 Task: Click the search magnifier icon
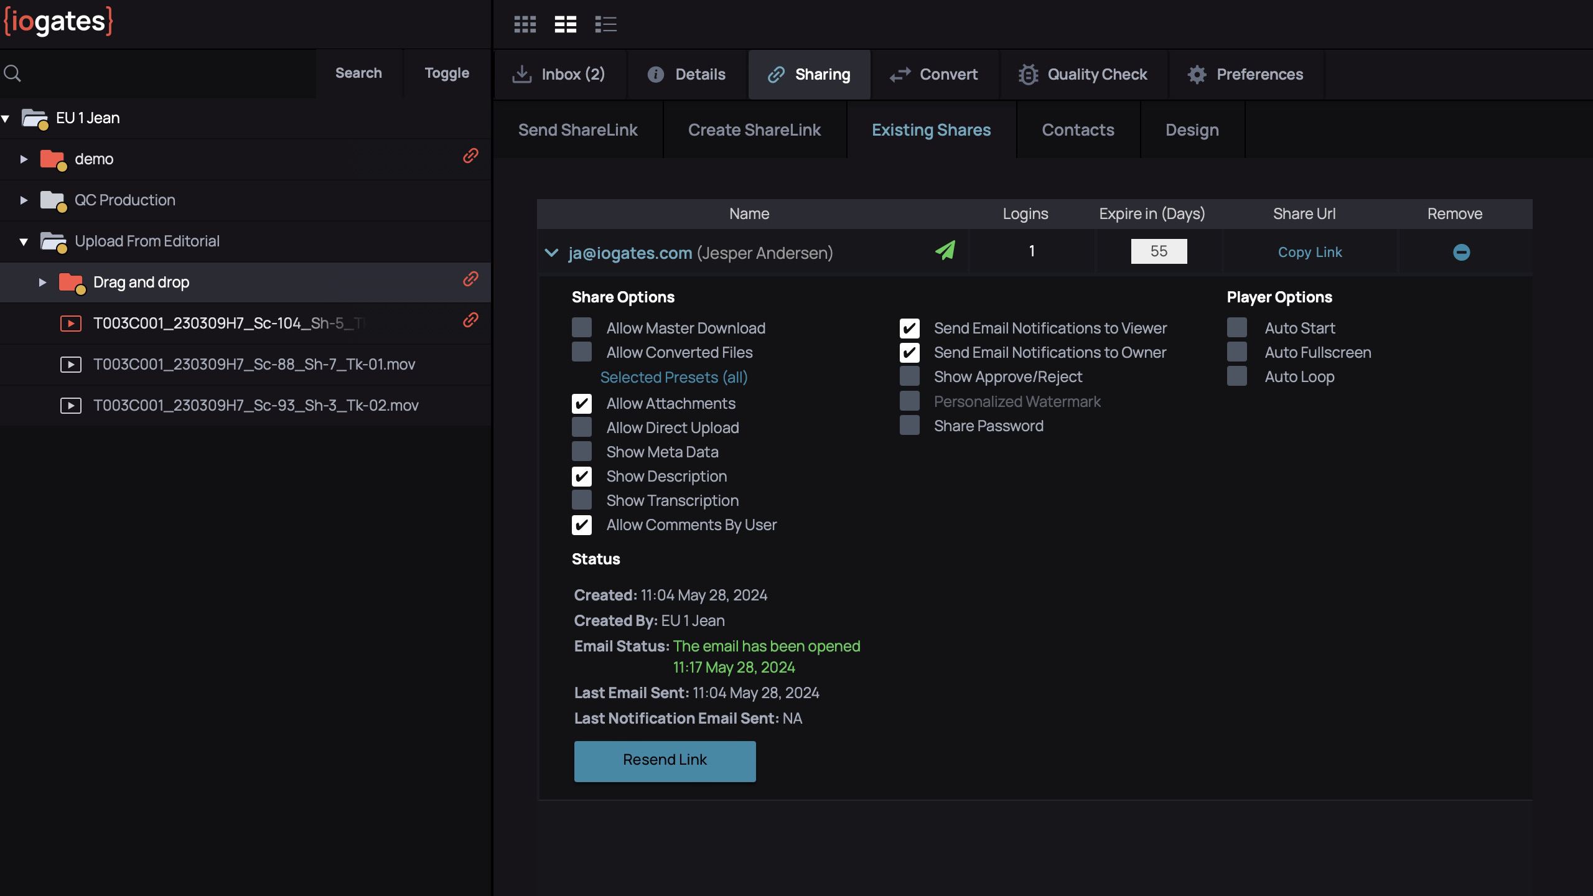tap(12, 73)
